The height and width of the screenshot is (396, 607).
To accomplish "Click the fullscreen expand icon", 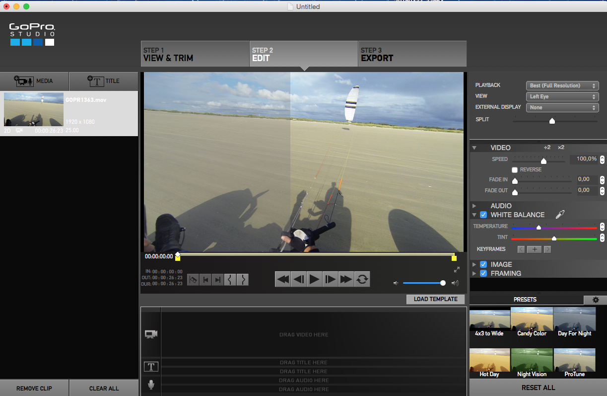I will click(x=457, y=270).
